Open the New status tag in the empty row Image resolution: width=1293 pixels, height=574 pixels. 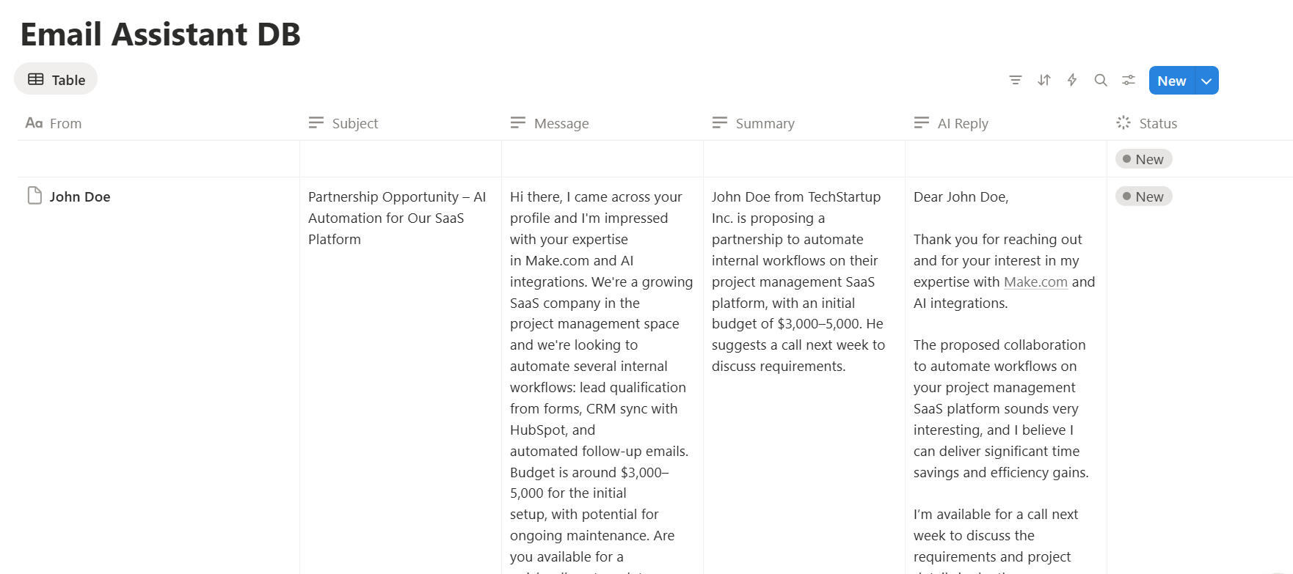[1143, 159]
